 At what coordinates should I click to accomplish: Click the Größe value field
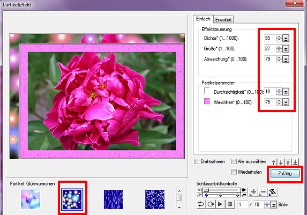pos(270,49)
